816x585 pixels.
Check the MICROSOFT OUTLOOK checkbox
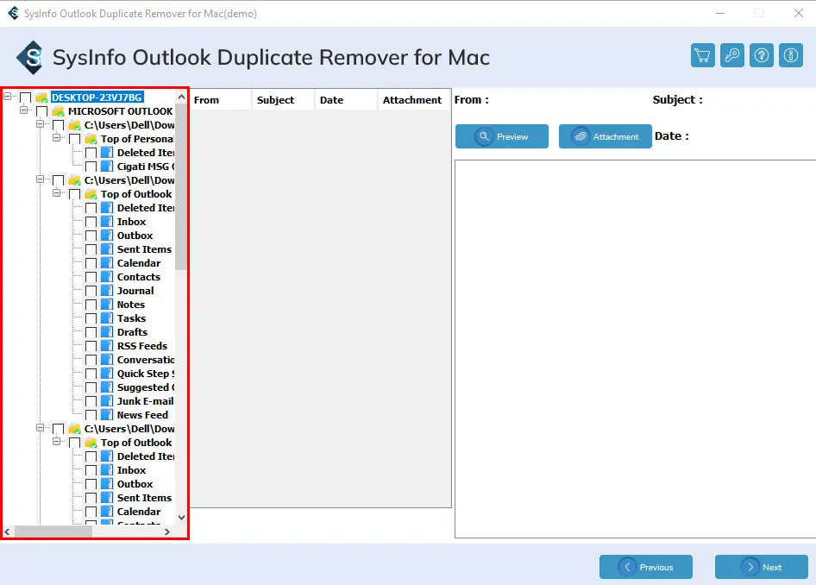click(x=42, y=111)
